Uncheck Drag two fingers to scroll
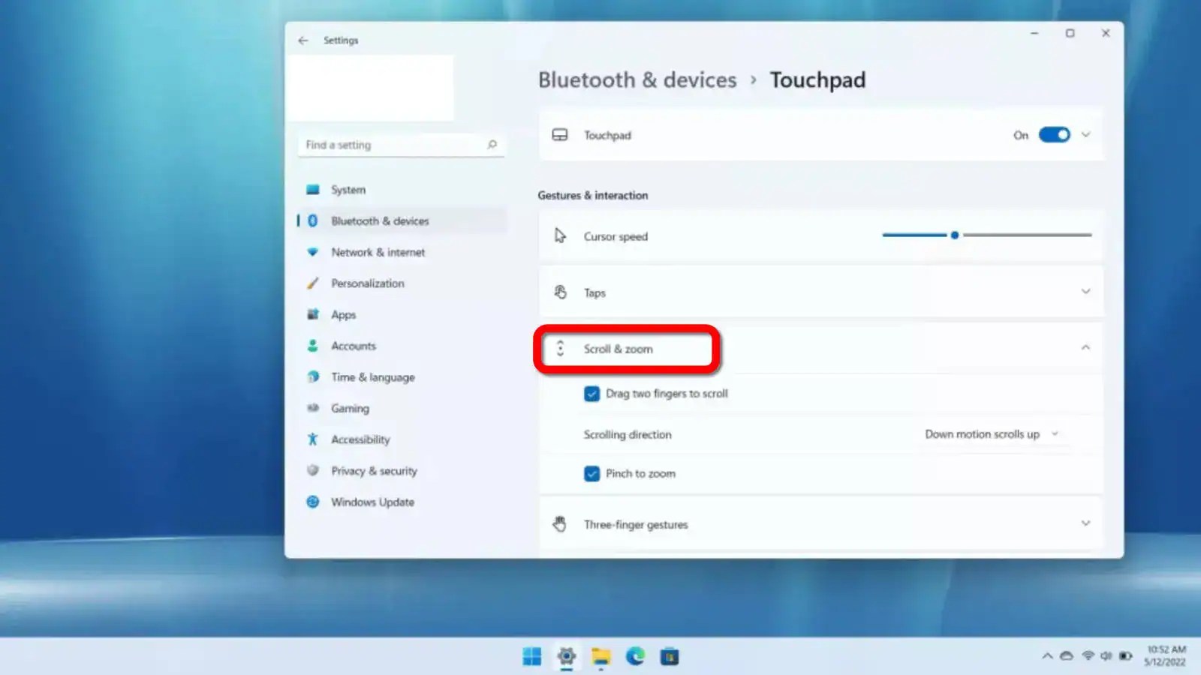The width and height of the screenshot is (1201, 675). tap(592, 393)
